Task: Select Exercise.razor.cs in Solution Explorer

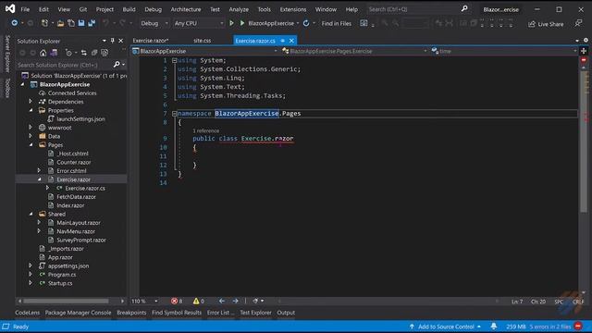Action: pyautogui.click(x=85, y=188)
